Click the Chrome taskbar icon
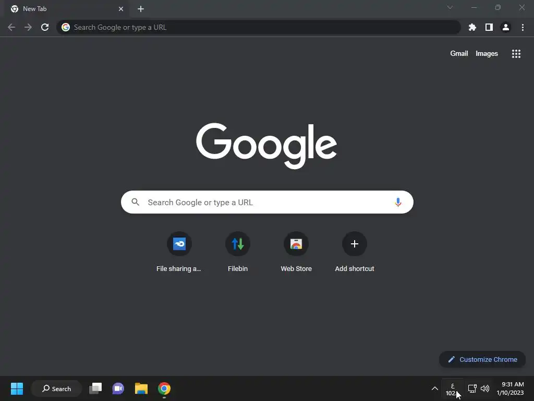 click(x=164, y=388)
